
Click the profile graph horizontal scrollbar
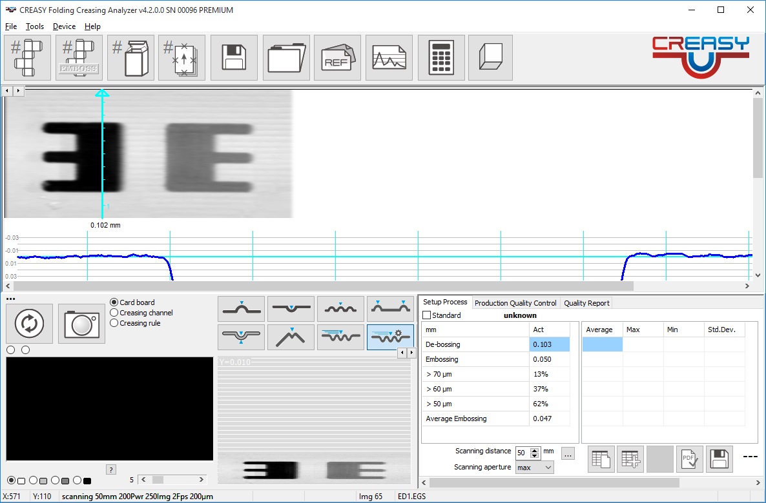(x=322, y=286)
